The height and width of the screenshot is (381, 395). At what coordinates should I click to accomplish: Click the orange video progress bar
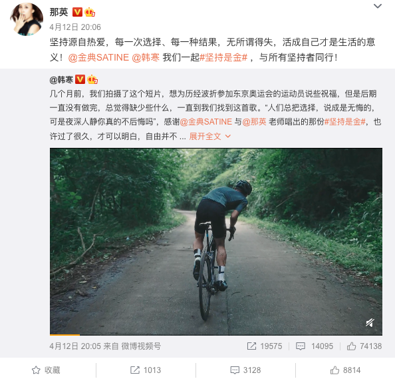(65, 335)
